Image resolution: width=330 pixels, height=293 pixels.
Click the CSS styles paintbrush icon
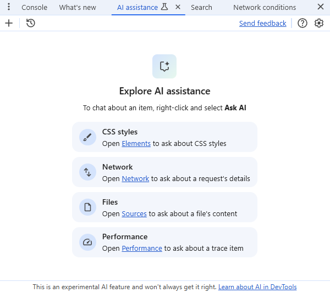[x=87, y=137]
